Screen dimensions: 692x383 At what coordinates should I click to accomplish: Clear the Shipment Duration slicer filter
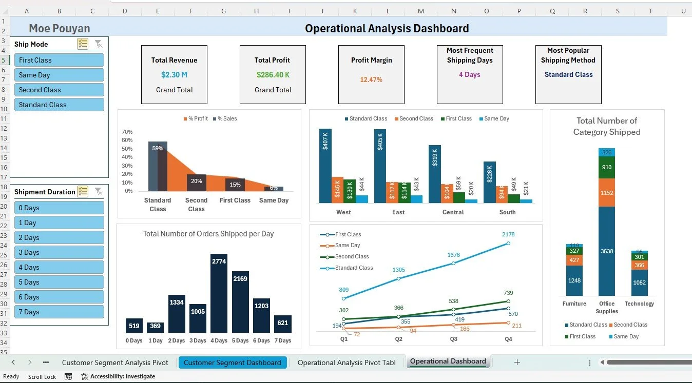99,192
